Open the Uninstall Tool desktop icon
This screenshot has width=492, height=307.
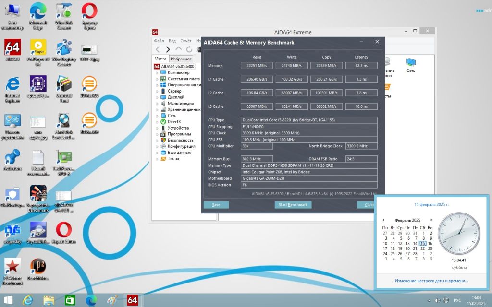point(64,89)
